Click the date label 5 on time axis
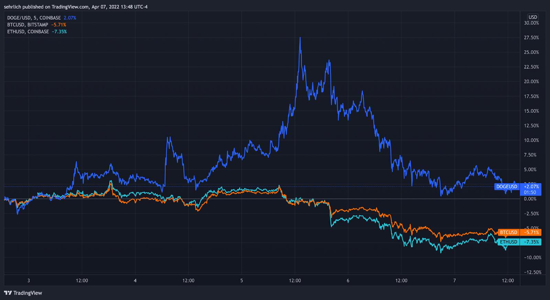Screen dimensions: 550x300 pyautogui.click(x=242, y=280)
